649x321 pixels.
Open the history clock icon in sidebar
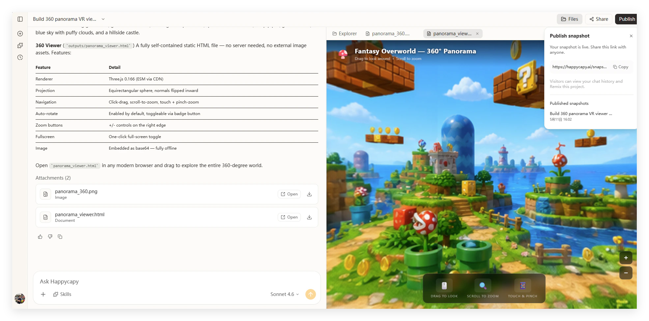pyautogui.click(x=20, y=57)
